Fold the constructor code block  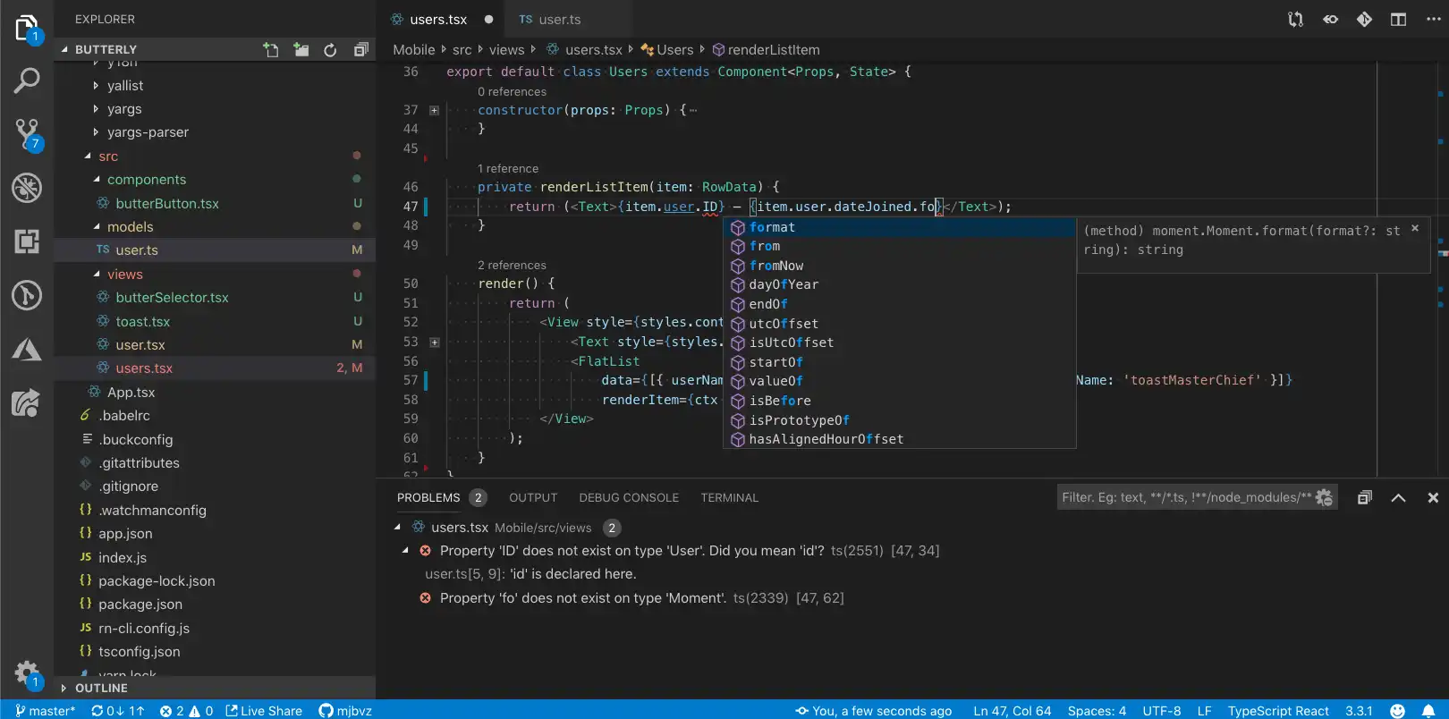(435, 111)
